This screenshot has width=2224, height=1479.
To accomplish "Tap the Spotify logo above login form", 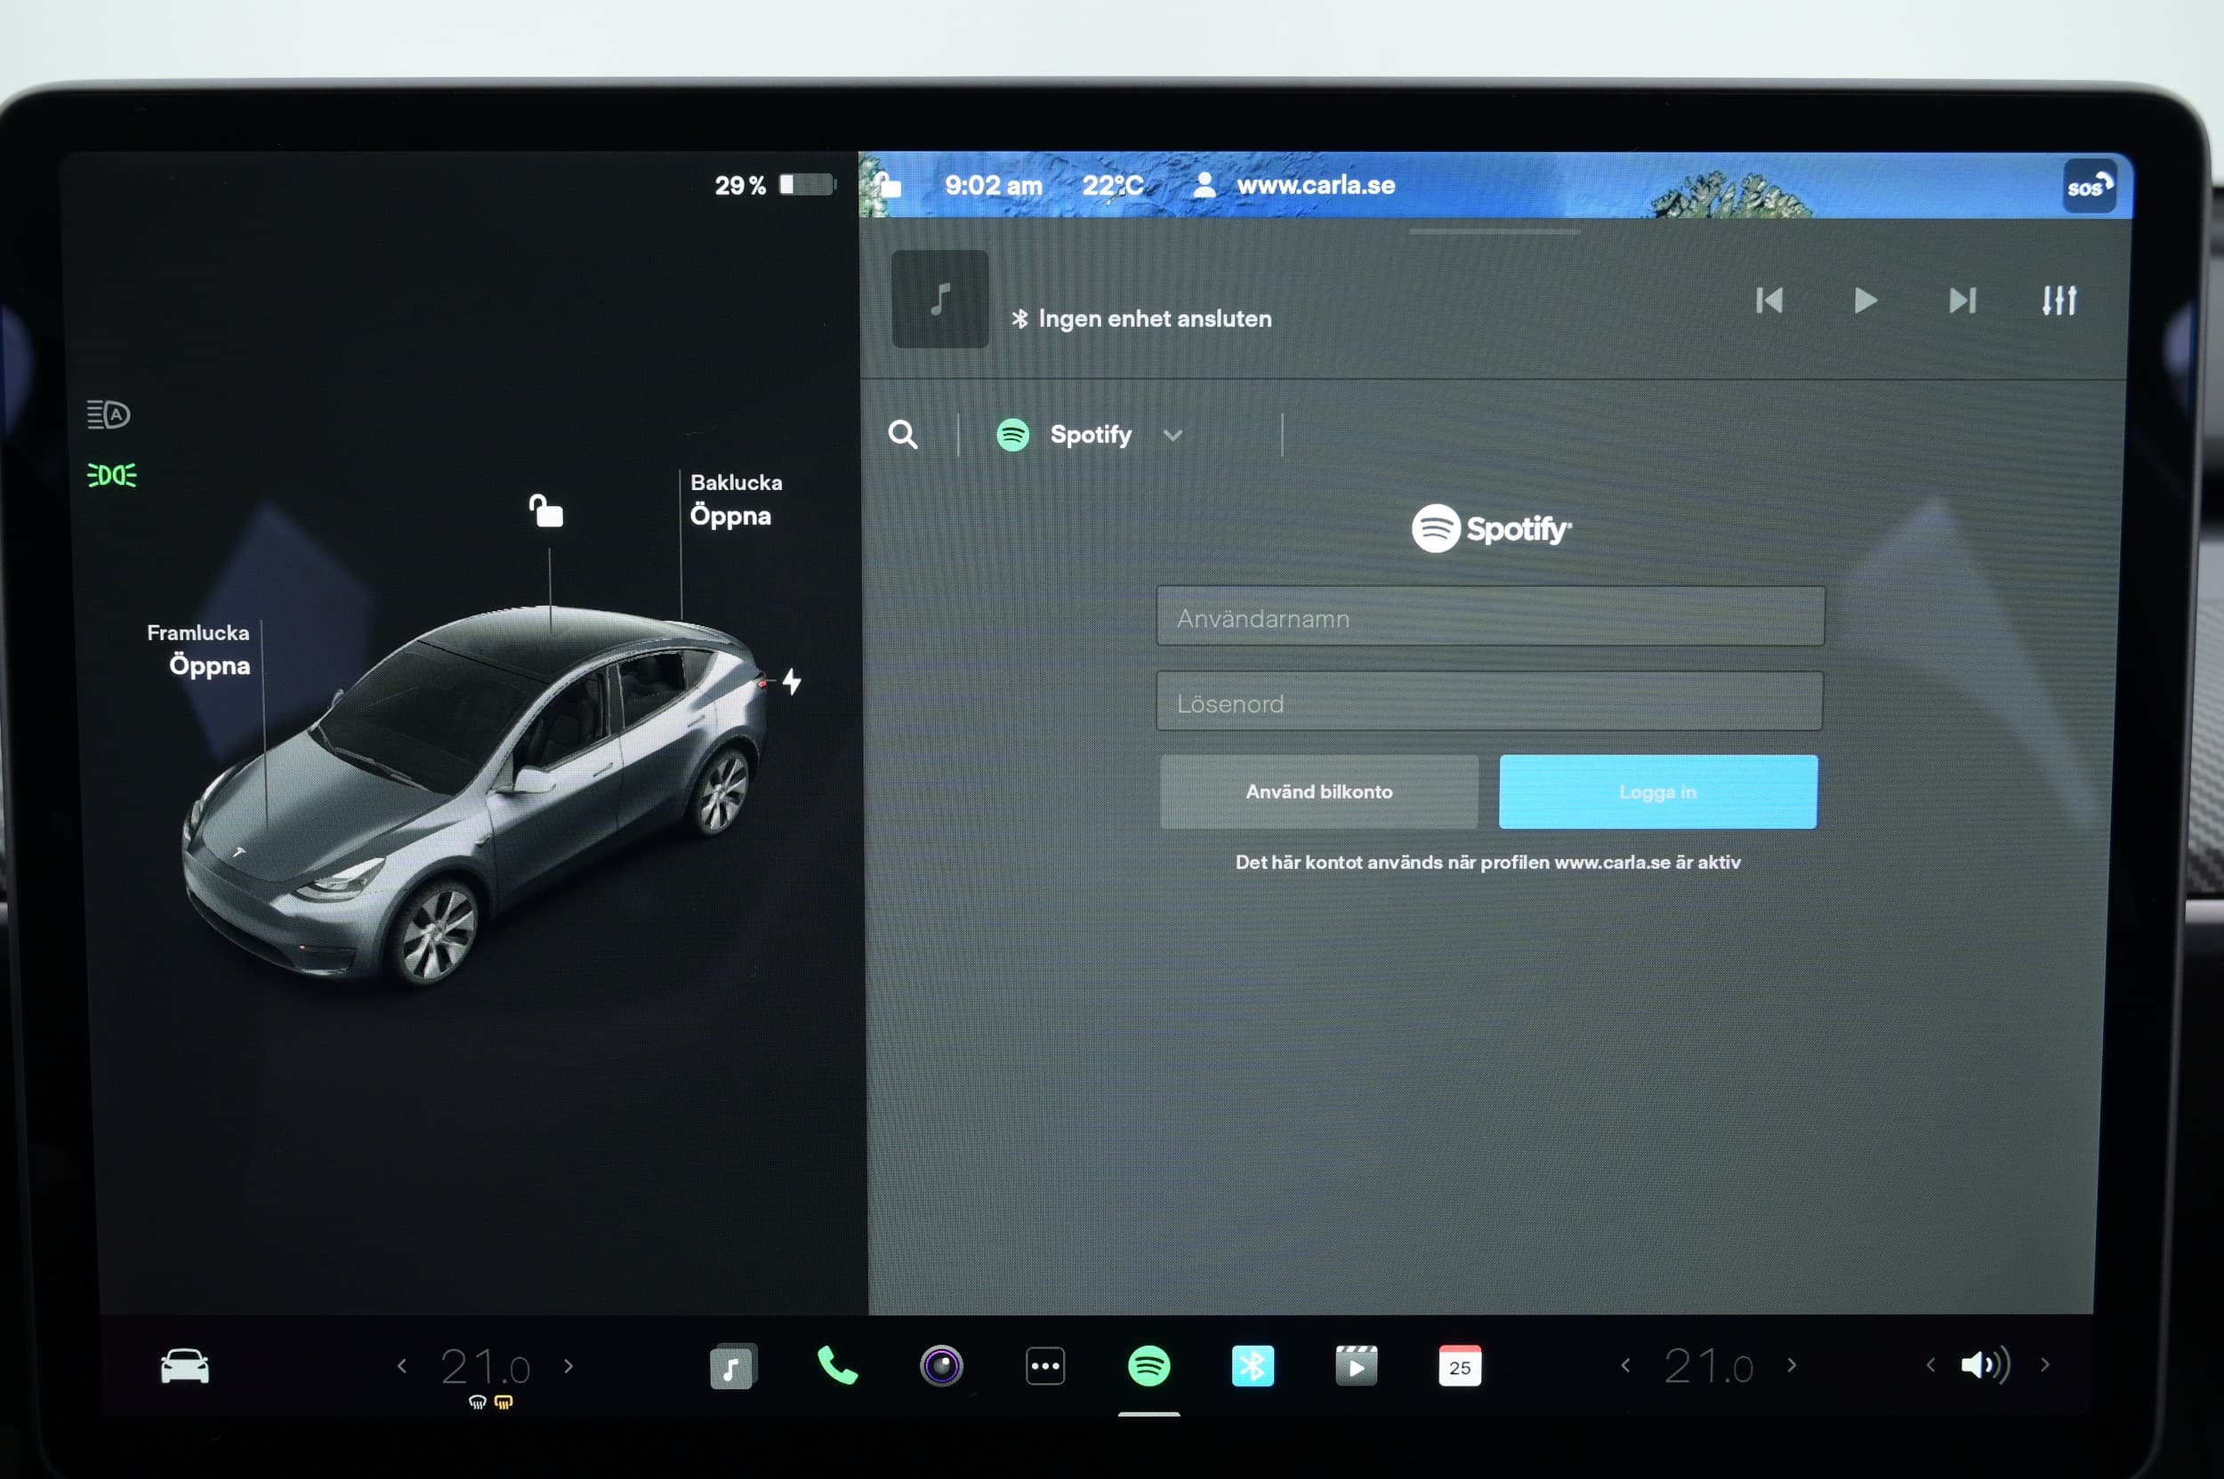I will tap(1491, 528).
